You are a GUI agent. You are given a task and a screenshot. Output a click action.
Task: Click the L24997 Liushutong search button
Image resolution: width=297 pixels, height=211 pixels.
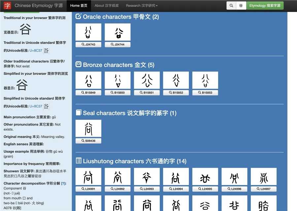coord(263,189)
